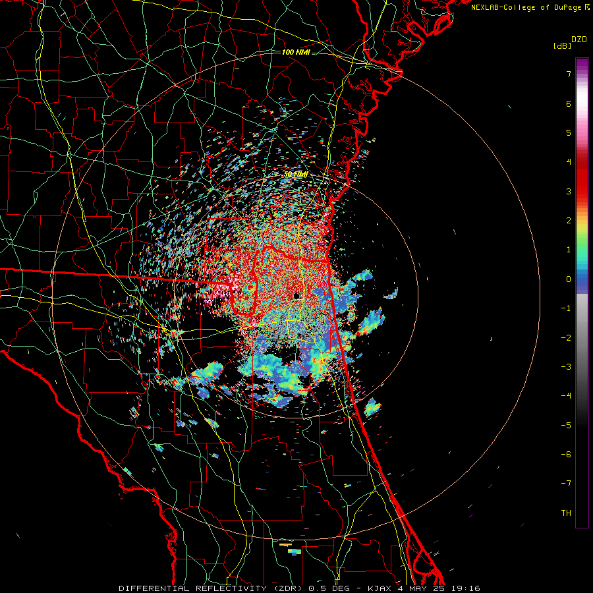
Task: Click the 5 value on the color scale
Action: [x=569, y=132]
